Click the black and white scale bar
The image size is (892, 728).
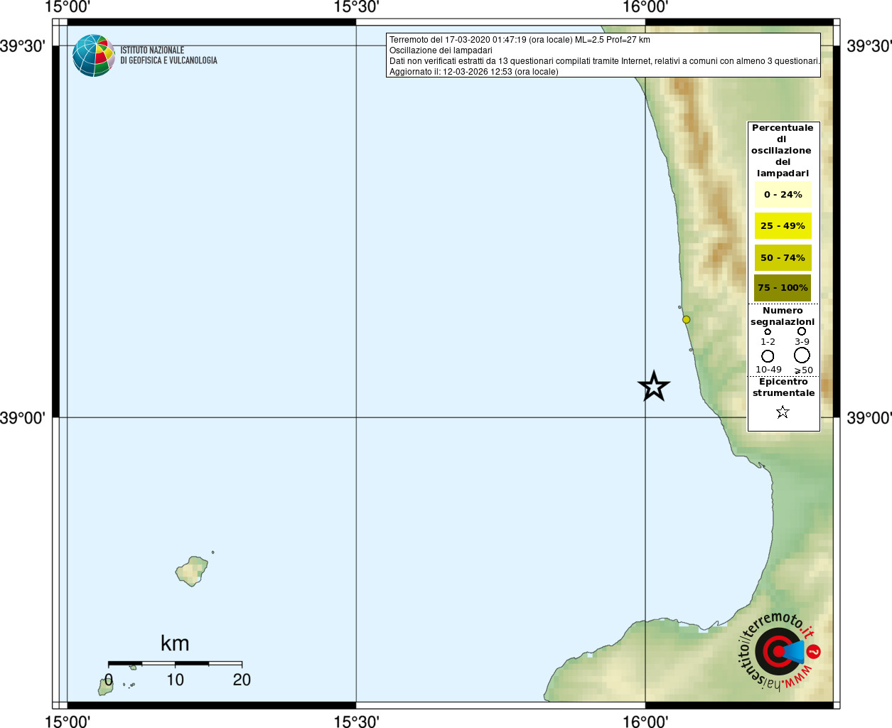pos(175,663)
